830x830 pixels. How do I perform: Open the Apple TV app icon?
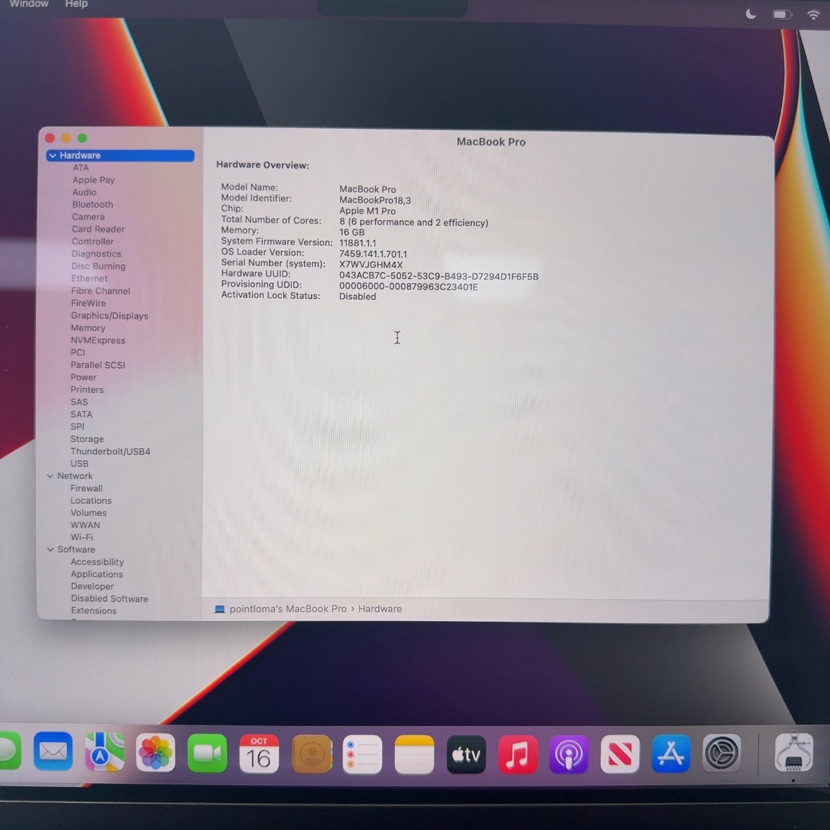pos(466,754)
